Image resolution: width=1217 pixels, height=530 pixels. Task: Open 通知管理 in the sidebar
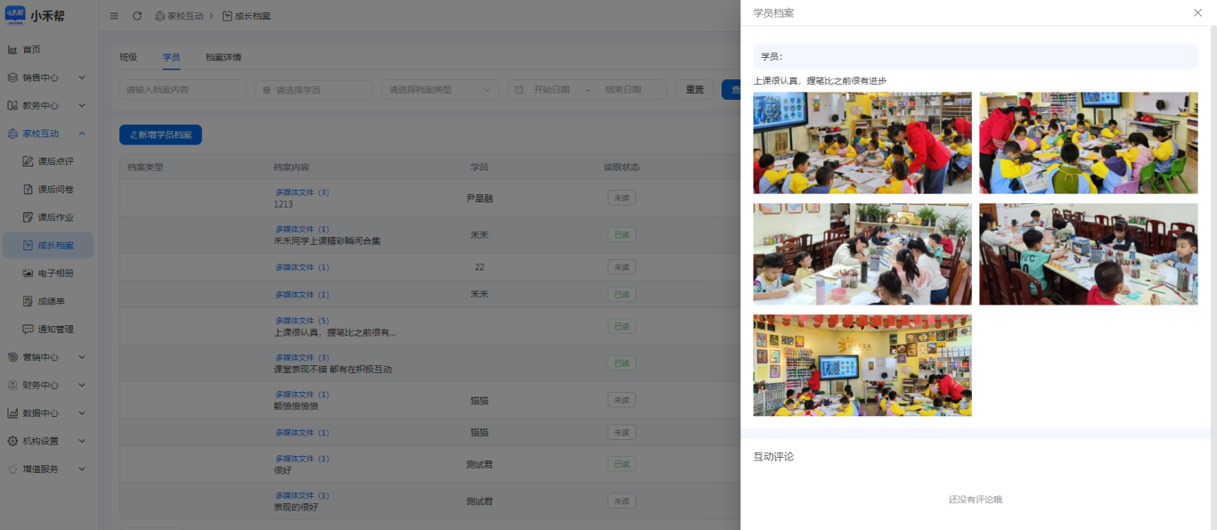click(55, 330)
